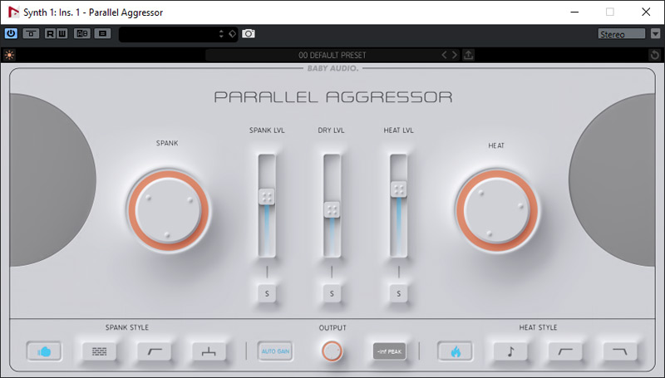Viewport: 665px width, 378px height.
Task: Click the 00 DEFAULT PRESET name
Action: (x=332, y=55)
